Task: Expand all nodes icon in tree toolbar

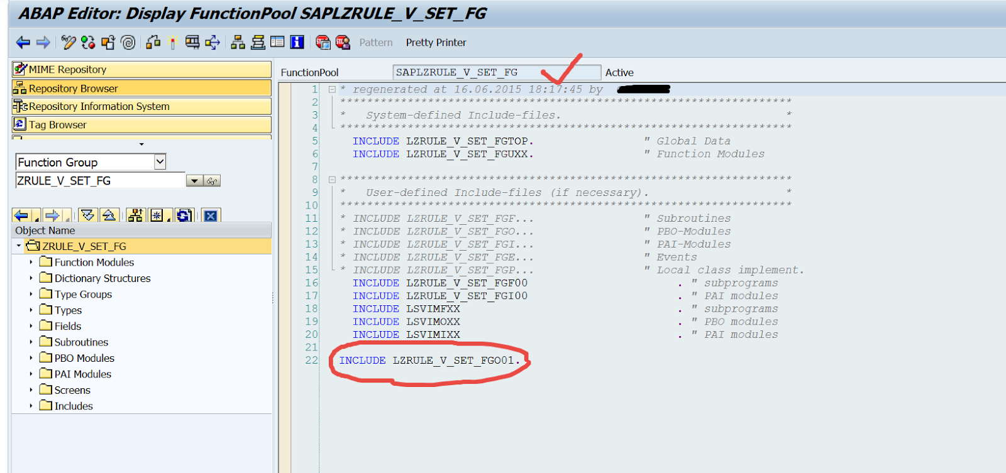Action: 88,215
